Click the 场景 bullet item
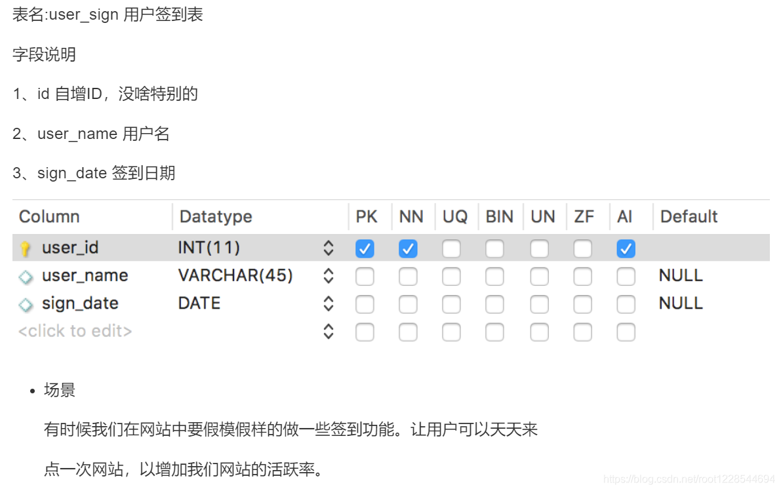781x491 pixels. click(x=59, y=390)
